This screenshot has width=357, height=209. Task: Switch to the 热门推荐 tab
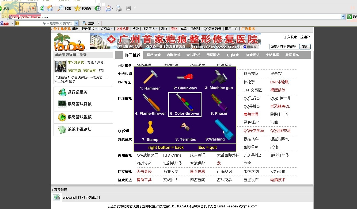click(132, 55)
